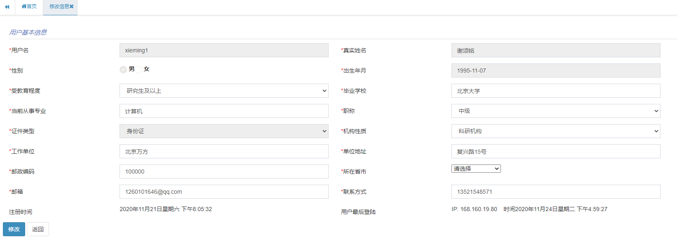The image size is (677, 249).
Task: Select the 男 radio button
Action: pos(123,70)
